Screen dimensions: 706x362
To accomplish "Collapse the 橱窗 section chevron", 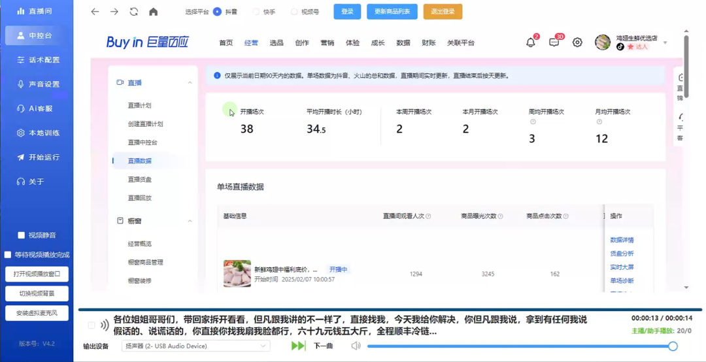I will (190, 221).
